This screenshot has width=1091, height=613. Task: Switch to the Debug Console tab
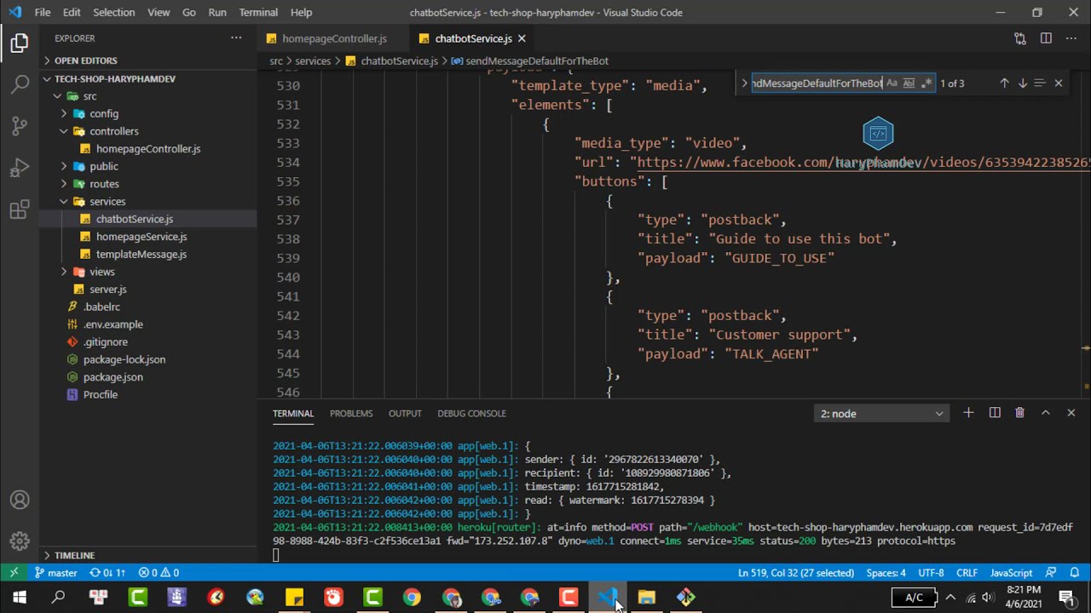tap(471, 413)
